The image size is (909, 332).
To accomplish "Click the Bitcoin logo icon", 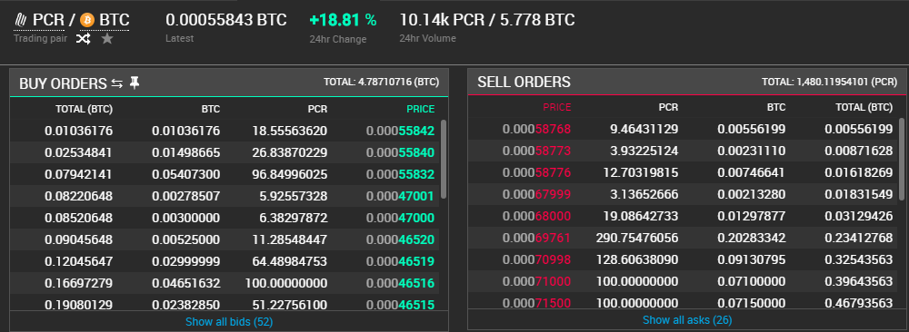I will click(x=87, y=20).
